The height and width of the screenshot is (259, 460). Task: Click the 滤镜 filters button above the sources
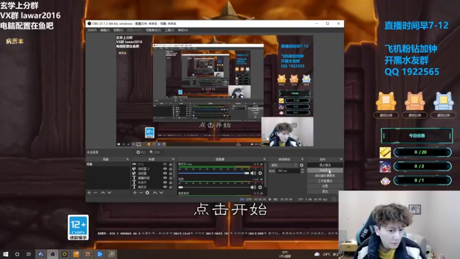(155, 152)
